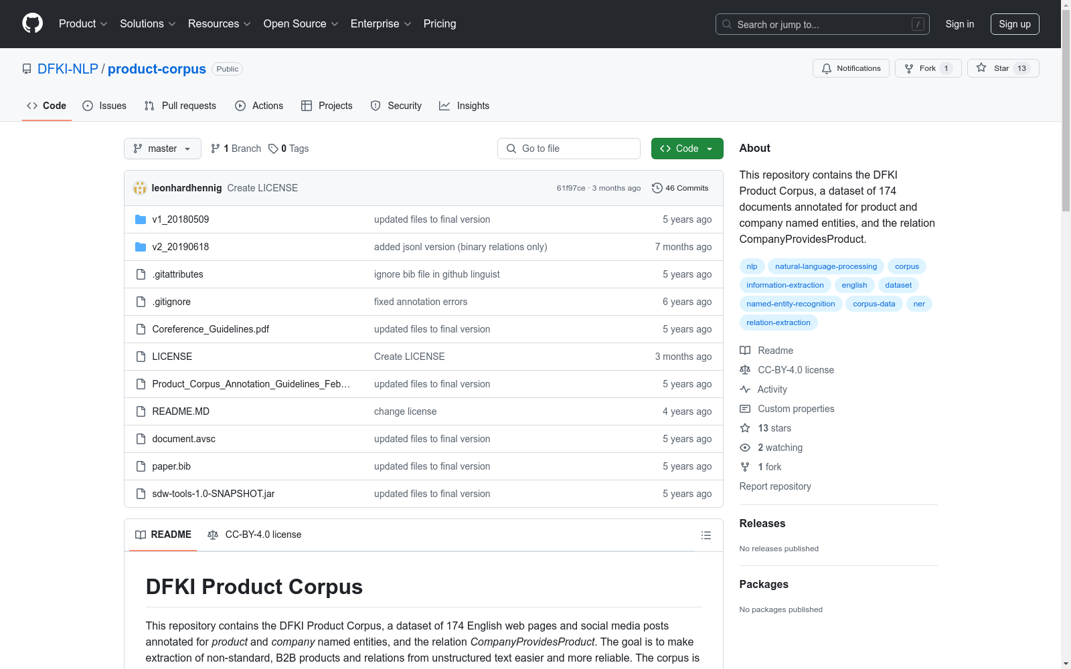Click the natural-language-processing topic tag
The width and height of the screenshot is (1071, 669).
[x=826, y=266]
